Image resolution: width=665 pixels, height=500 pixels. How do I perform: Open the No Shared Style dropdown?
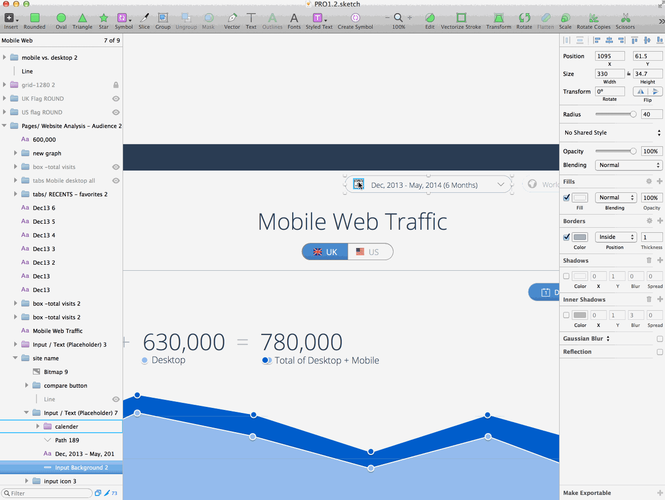(612, 133)
